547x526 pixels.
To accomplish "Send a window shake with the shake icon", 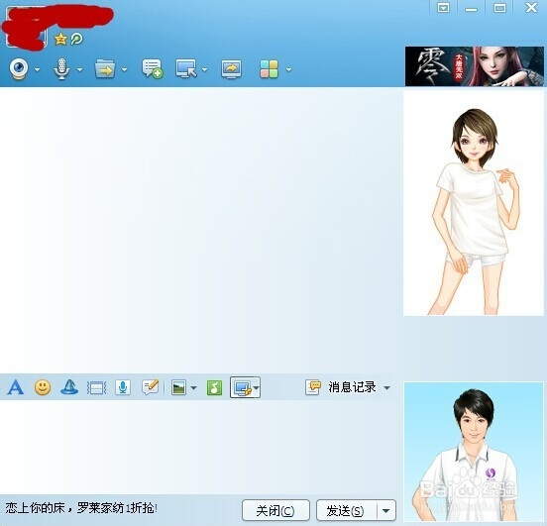I will [97, 388].
